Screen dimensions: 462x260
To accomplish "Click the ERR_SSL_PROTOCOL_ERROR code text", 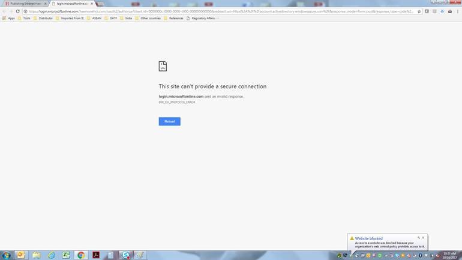I will click(177, 102).
